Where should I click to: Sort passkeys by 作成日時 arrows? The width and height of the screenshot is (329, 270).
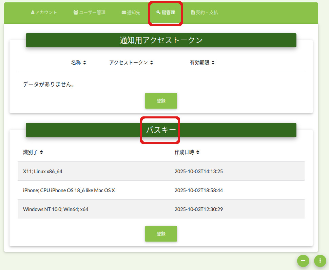(x=198, y=153)
